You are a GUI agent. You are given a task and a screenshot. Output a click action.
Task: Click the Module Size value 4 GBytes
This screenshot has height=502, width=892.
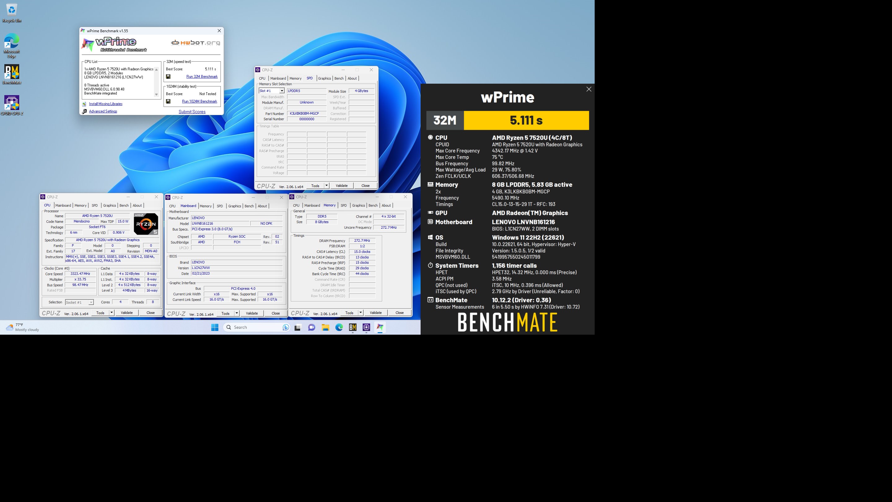361,91
